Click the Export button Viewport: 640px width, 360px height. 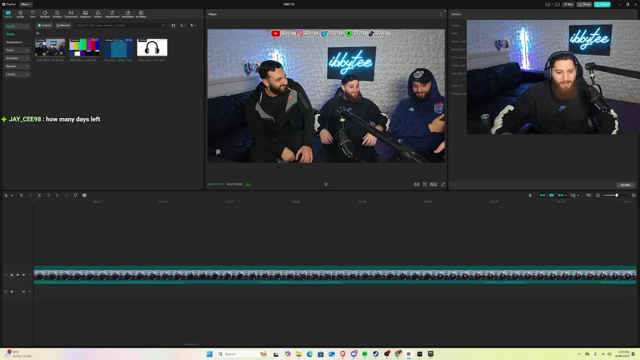pos(603,4)
